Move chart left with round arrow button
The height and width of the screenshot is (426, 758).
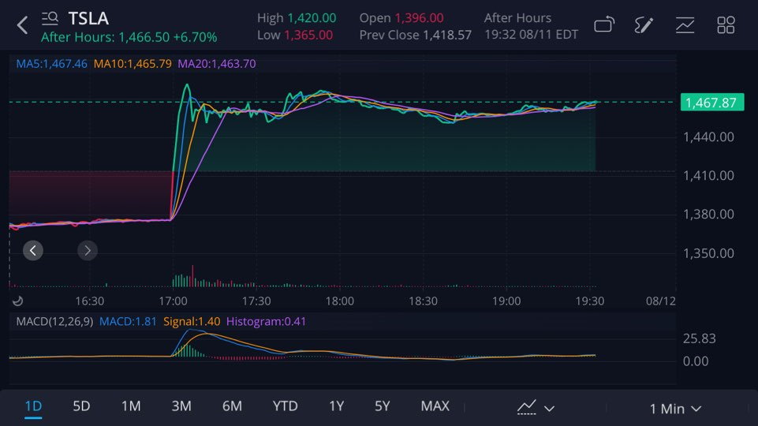33,251
